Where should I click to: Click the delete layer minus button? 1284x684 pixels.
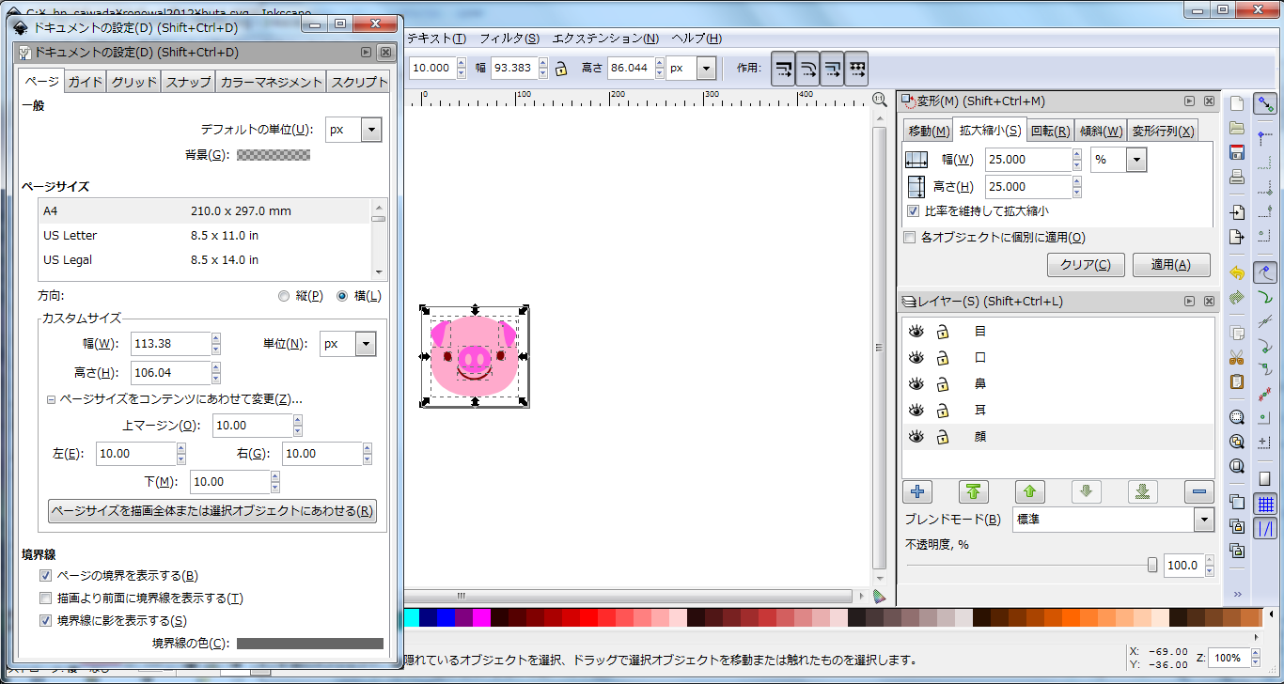click(1198, 491)
